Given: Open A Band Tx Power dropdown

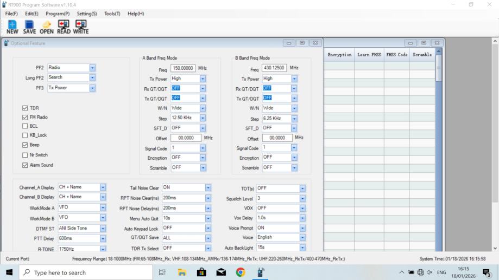Looking at the screenshot, I should pos(203,79).
